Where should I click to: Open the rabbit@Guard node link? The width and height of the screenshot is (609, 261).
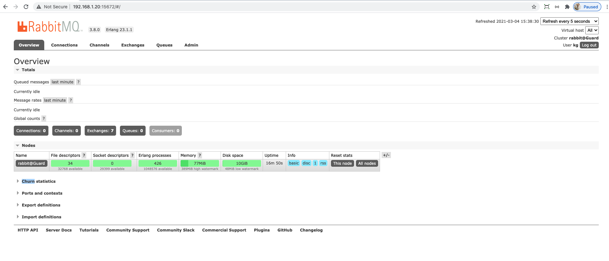pos(31,164)
